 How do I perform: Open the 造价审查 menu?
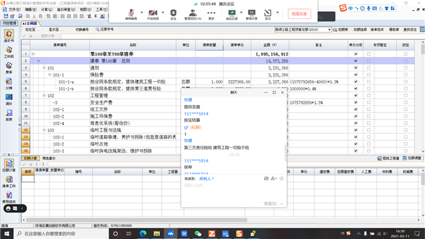pos(66,9)
